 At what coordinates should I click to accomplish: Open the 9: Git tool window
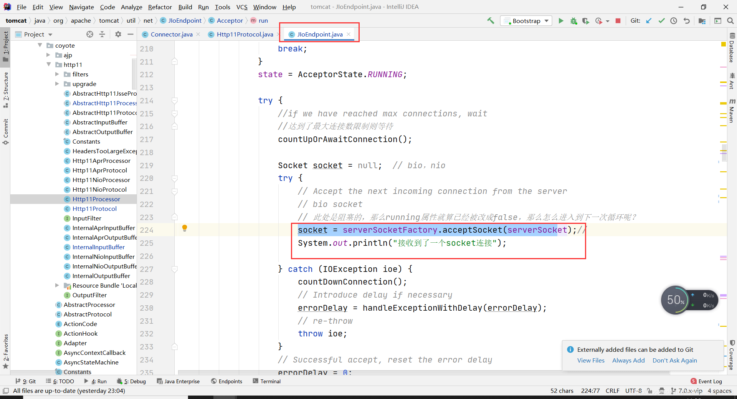25,381
